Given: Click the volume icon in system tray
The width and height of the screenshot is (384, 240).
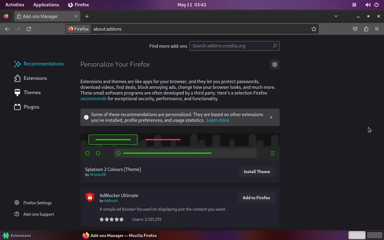Looking at the screenshot, I should coord(368,5).
